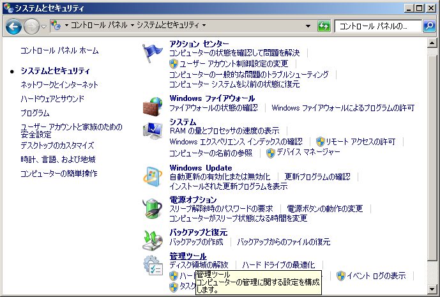Open 更新プログラムの確認
This screenshot has width=440, height=297.
(317, 176)
